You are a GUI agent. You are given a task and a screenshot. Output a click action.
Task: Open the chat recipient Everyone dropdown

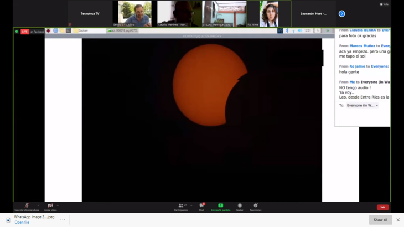coord(362,105)
